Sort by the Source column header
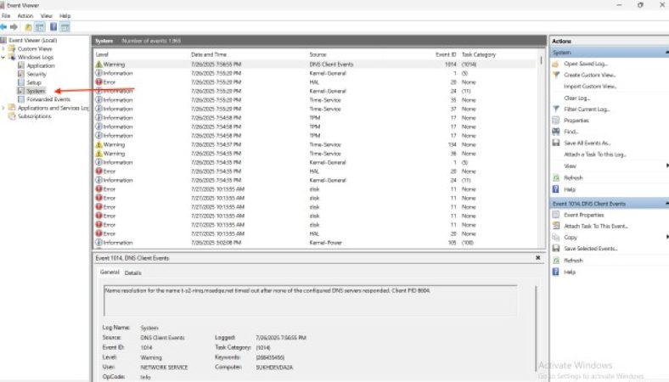 (318, 54)
